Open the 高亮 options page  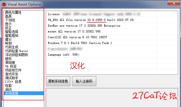pyautogui.click(x=8, y=16)
